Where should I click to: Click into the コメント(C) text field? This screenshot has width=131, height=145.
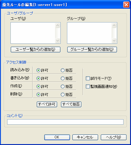(x=65, y=122)
